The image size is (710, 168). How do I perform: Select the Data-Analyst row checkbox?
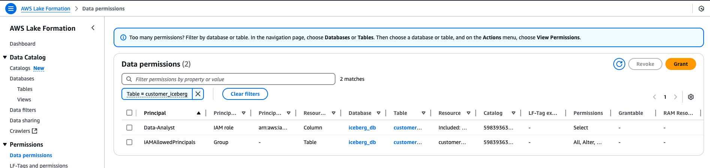[x=129, y=128]
